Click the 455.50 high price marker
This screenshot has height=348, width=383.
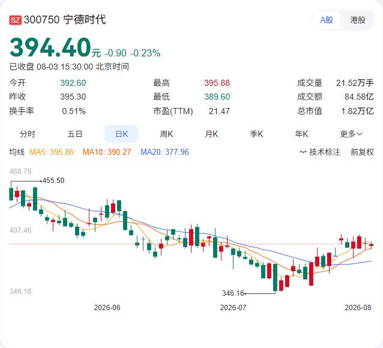(x=53, y=181)
